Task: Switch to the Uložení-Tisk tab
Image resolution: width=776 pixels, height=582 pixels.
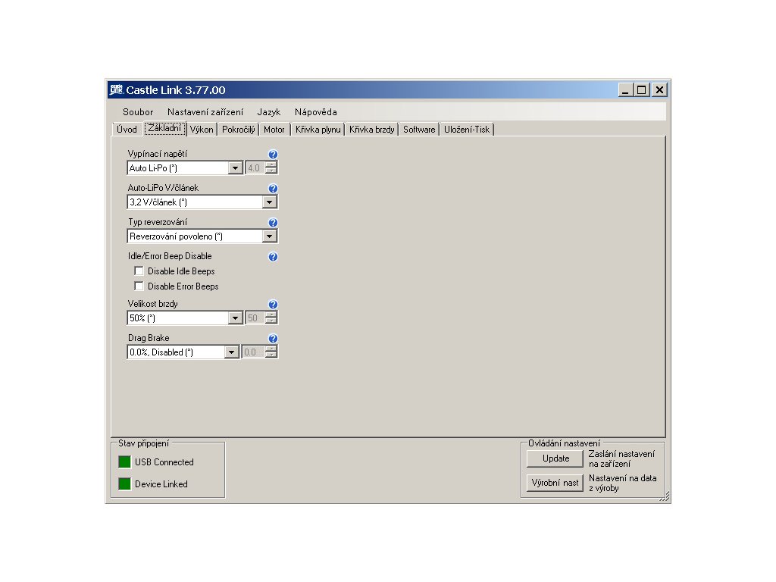Action: pos(467,129)
